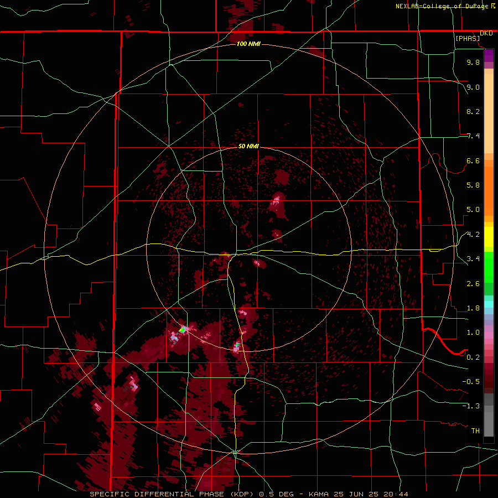
Task: Click the 5.0 value on the scale
Action: (473, 210)
